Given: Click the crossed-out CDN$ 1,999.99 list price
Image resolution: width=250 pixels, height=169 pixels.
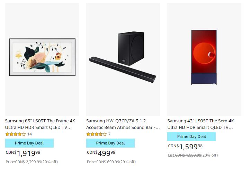Looking at the screenshot, I should tap(188, 155).
